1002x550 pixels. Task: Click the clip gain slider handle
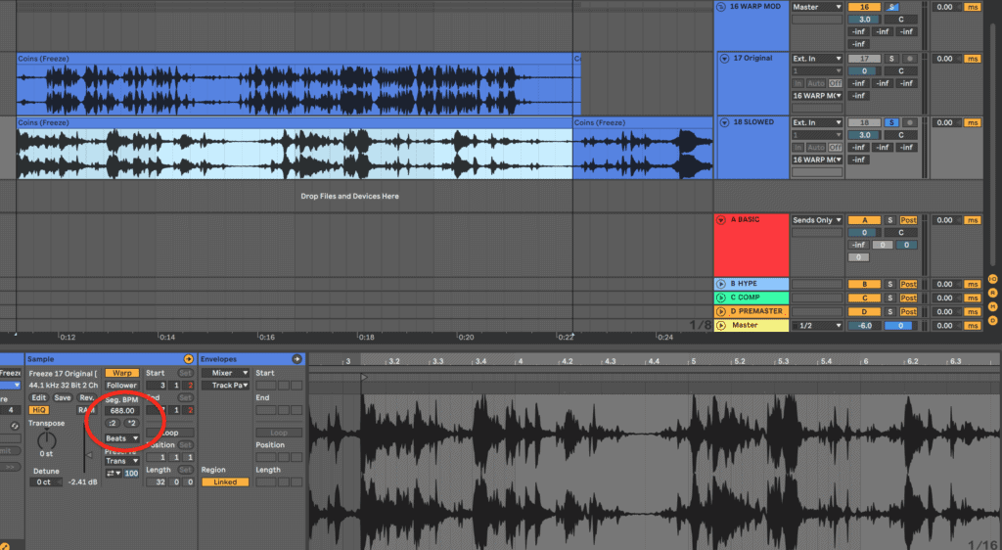point(89,455)
